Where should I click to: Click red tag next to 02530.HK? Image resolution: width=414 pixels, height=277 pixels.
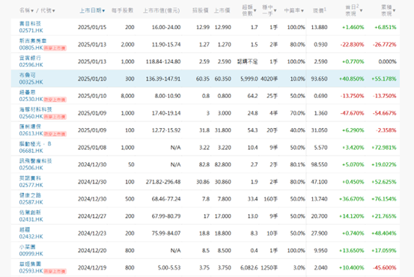pos(55,100)
